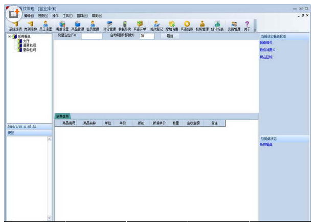
Task: Click 所有餐桌 under 总餐桌状态
Action: [266, 145]
